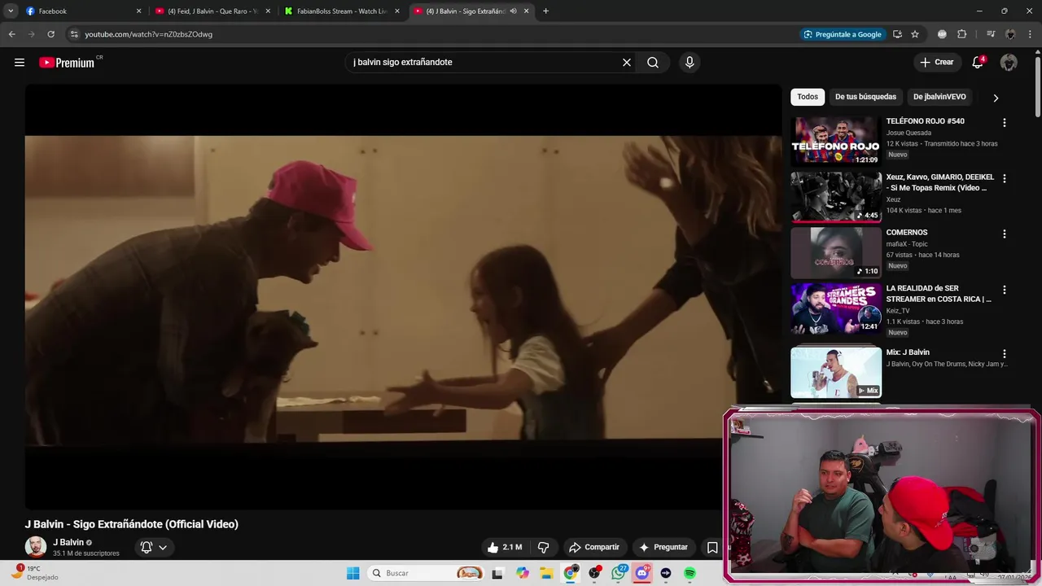Click the Preguntar button
Image resolution: width=1042 pixels, height=586 pixels.
coord(663,548)
